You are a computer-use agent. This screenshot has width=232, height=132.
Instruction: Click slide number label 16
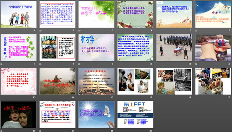pos(151,97)
